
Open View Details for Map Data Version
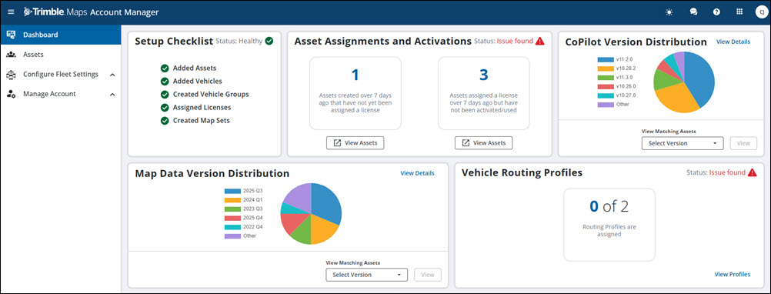[417, 173]
